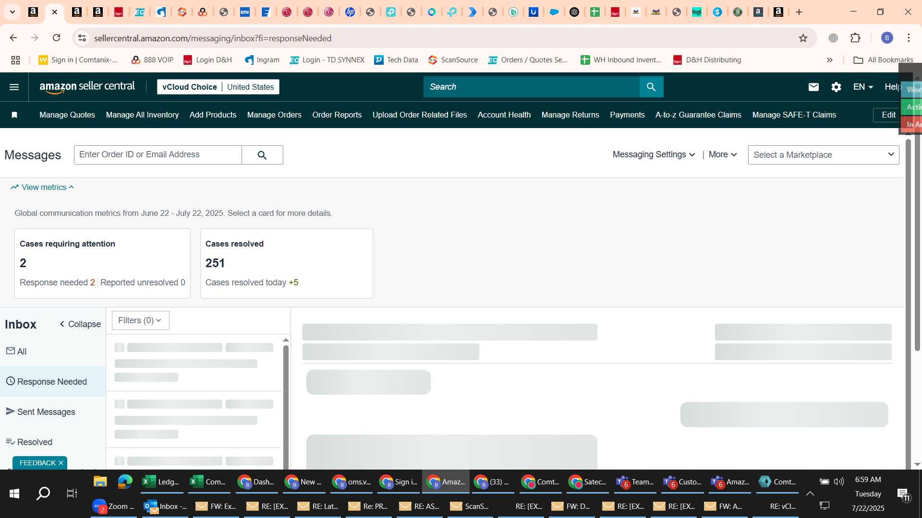Viewport: 922px width, 518px height.
Task: Click the Edit button in nav bar
Action: click(888, 115)
